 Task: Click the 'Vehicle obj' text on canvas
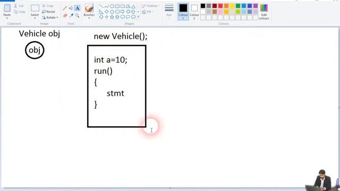click(x=39, y=33)
